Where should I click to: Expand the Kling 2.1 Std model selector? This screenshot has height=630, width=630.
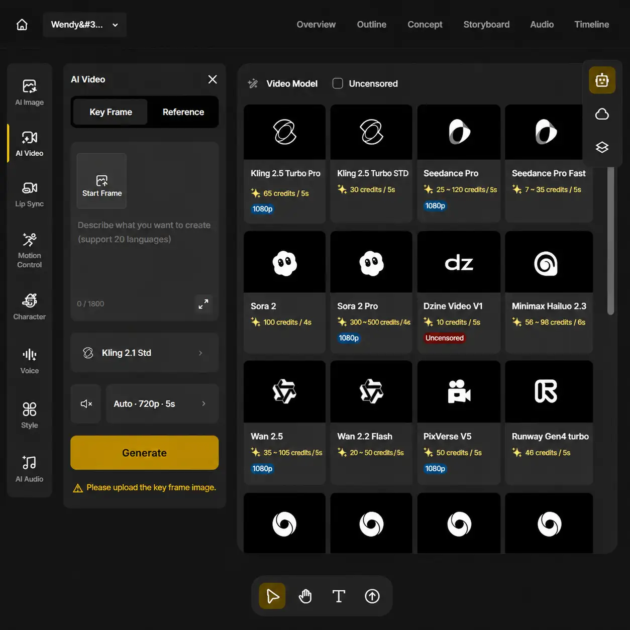click(x=145, y=353)
